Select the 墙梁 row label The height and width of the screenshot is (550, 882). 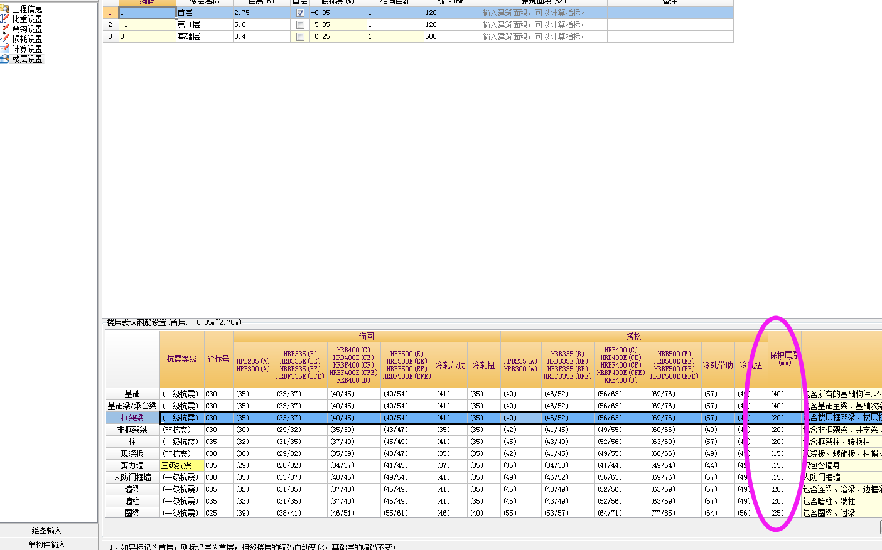click(x=132, y=489)
